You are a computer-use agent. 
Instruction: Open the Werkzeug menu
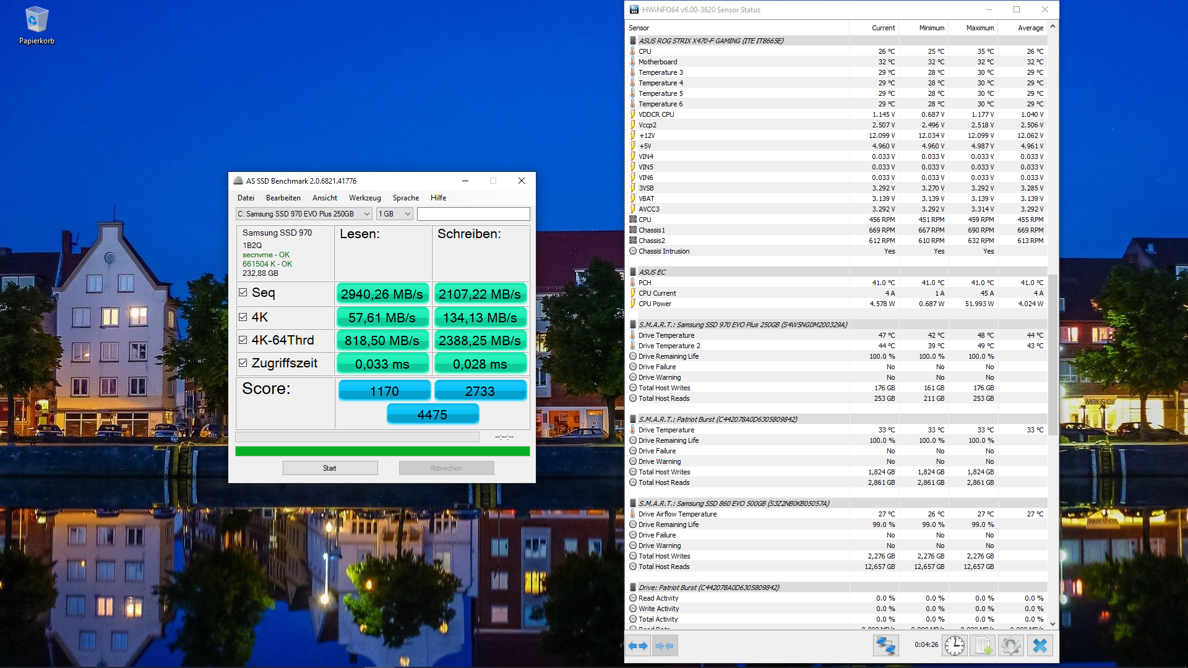[x=364, y=198]
